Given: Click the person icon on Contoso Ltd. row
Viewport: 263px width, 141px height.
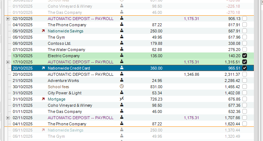Looking at the screenshot, I should [x=122, y=43].
